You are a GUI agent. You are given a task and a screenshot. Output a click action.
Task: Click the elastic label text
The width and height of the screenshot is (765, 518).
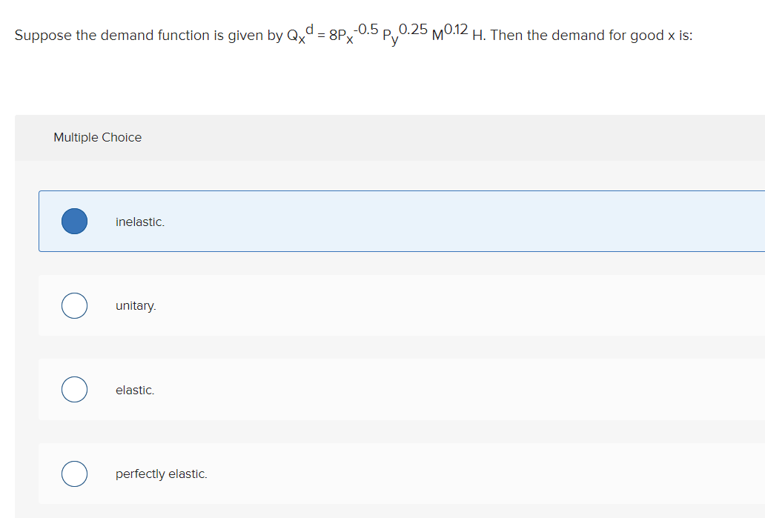(x=135, y=390)
